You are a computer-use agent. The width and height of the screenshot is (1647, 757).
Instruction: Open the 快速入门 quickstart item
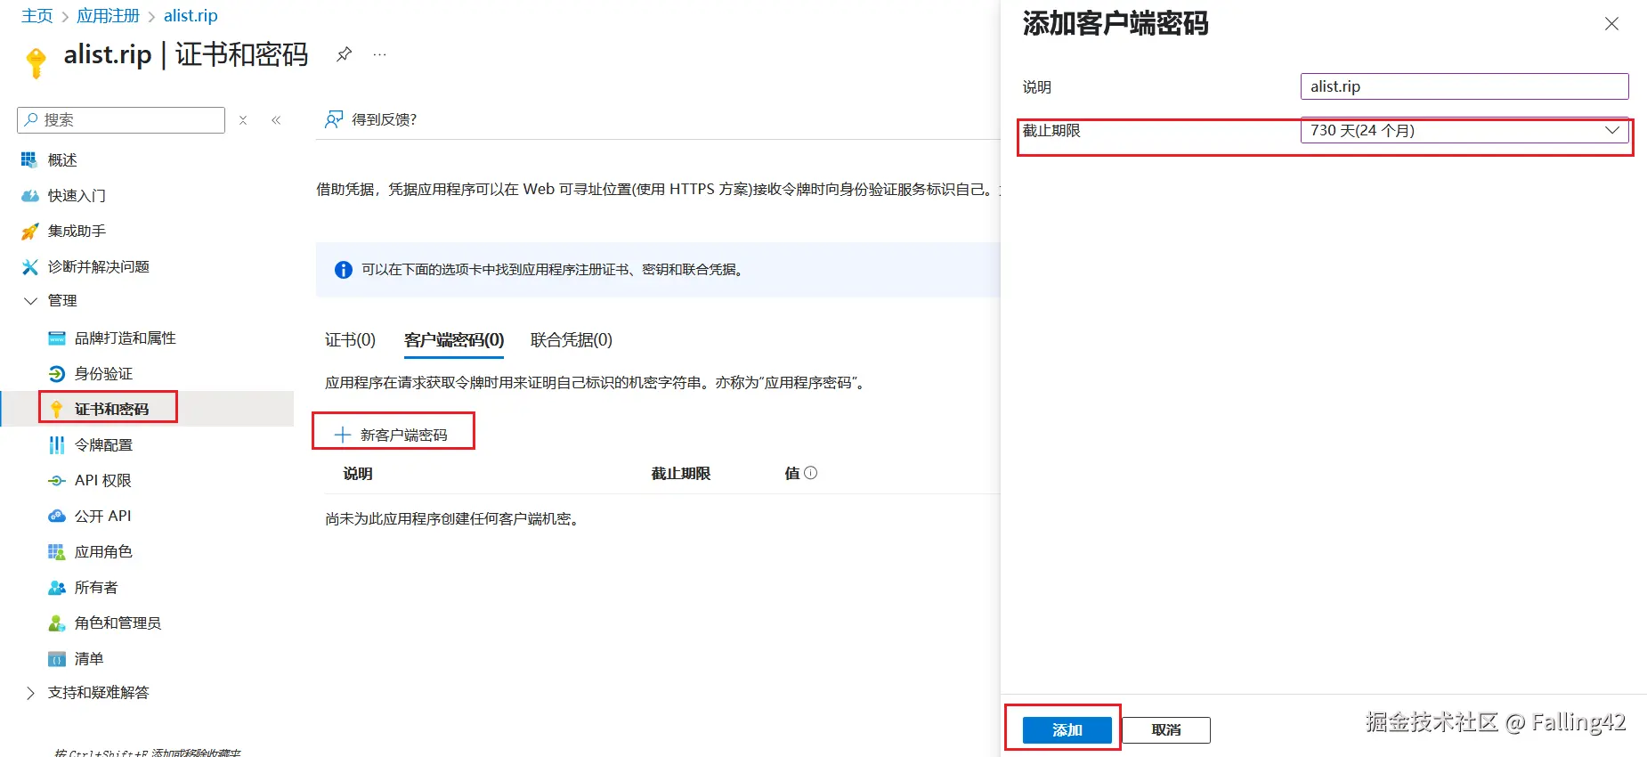(x=77, y=195)
